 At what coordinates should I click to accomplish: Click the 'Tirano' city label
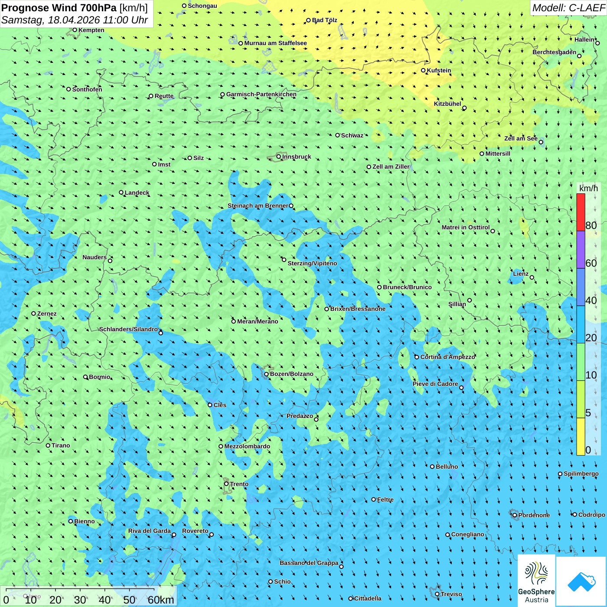point(61,445)
